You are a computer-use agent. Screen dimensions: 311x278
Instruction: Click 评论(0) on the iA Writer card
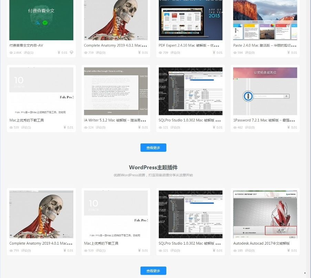[x=101, y=128]
